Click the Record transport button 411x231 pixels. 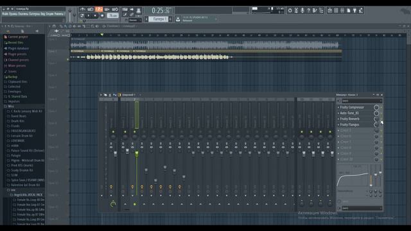click(102, 15)
